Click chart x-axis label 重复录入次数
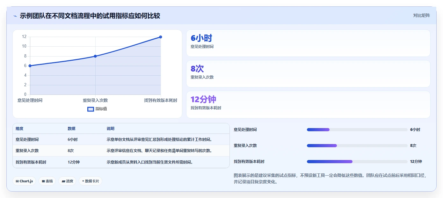Image resolution: width=443 pixels, height=198 pixels. (95, 100)
